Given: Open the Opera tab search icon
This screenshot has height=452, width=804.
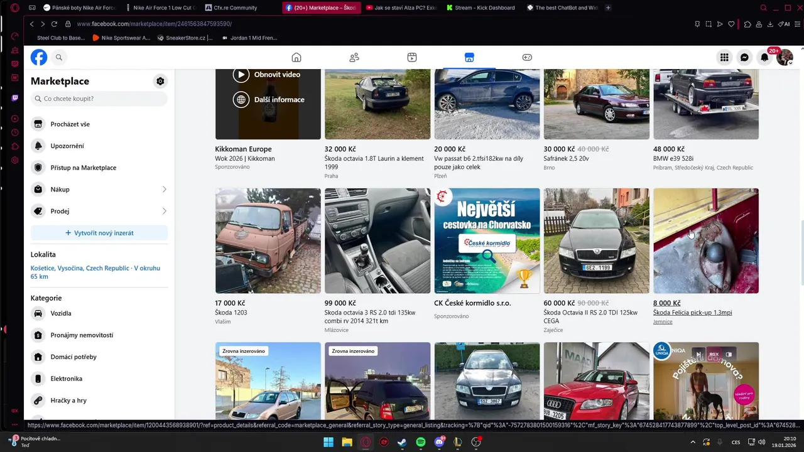Looking at the screenshot, I should pyautogui.click(x=763, y=8).
